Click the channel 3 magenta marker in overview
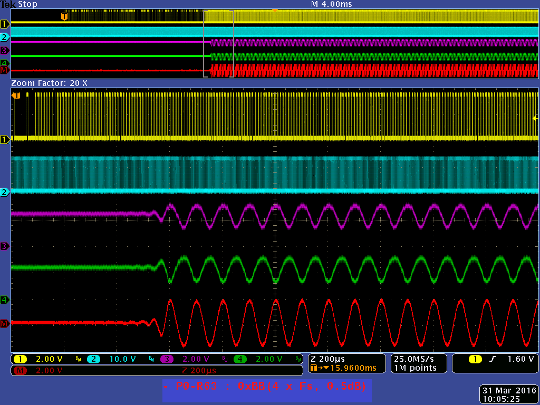The height and width of the screenshot is (405, 540). coord(4,51)
